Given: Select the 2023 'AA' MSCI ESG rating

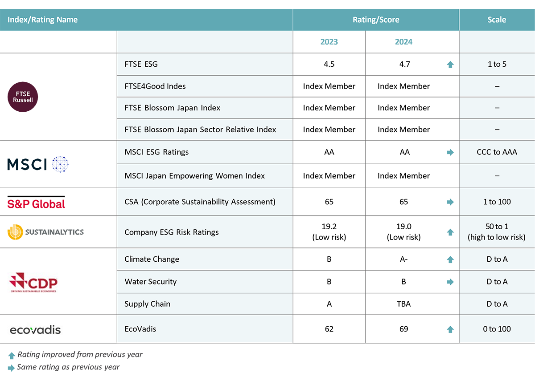Looking at the screenshot, I should point(329,152).
